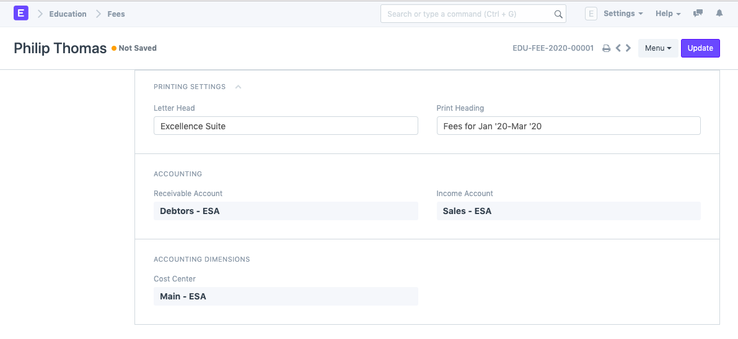
Task: Click the Letter Head input field
Action: pyautogui.click(x=286, y=126)
